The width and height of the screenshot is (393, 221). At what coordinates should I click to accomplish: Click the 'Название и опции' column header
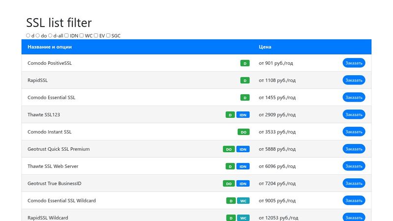click(50, 47)
